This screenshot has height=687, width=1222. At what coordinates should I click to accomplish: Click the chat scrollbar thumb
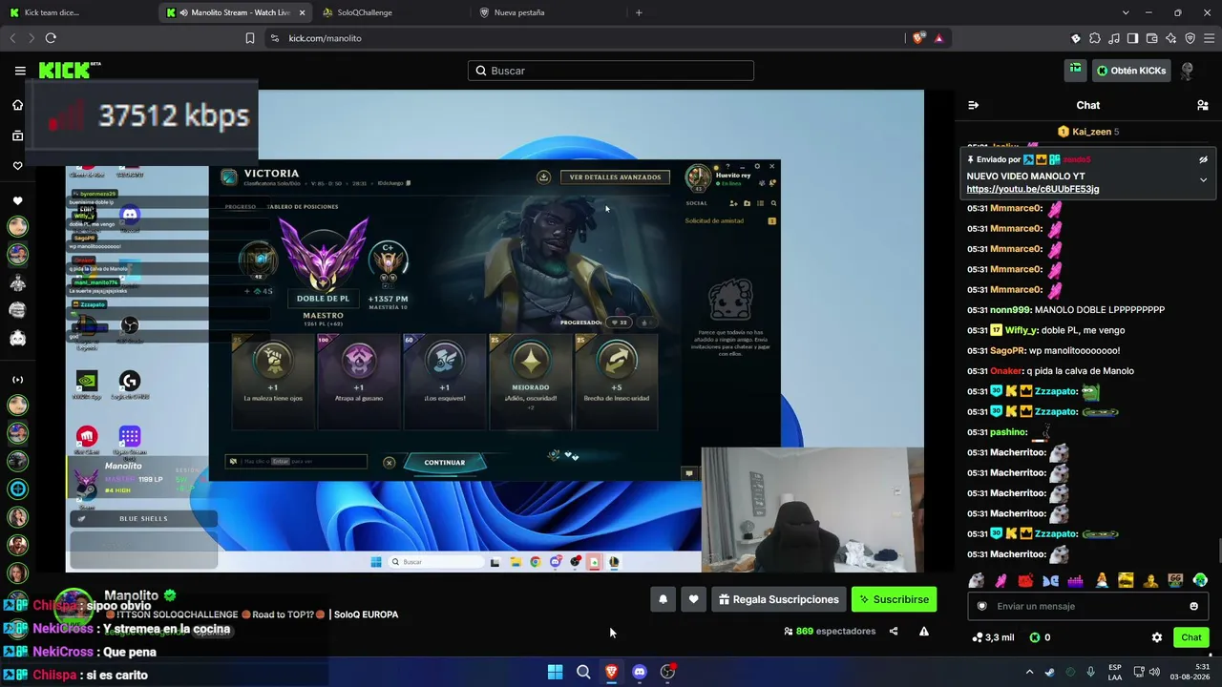click(x=1219, y=552)
